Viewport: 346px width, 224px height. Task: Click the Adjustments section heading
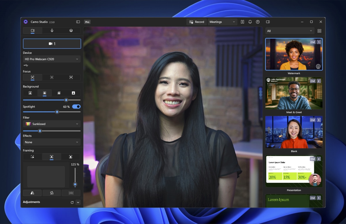click(31, 202)
